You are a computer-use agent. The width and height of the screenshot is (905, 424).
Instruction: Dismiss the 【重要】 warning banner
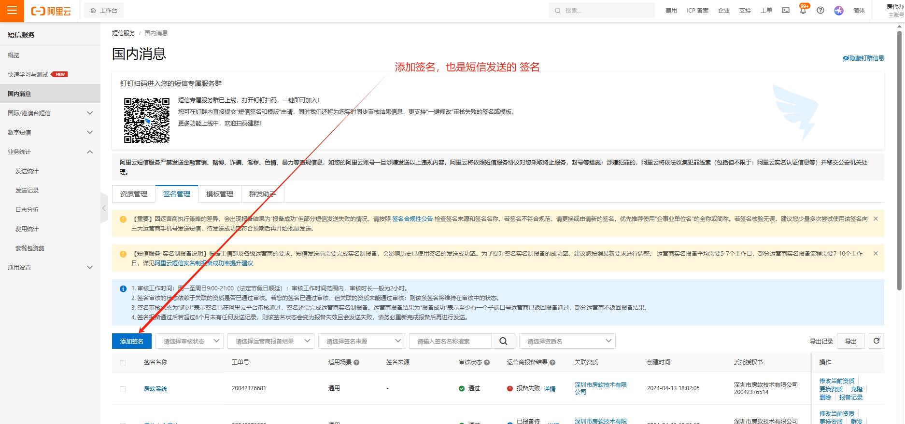[x=876, y=219]
